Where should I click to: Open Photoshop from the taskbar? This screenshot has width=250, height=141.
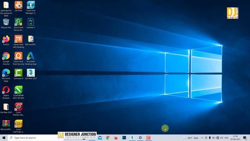tap(124, 137)
